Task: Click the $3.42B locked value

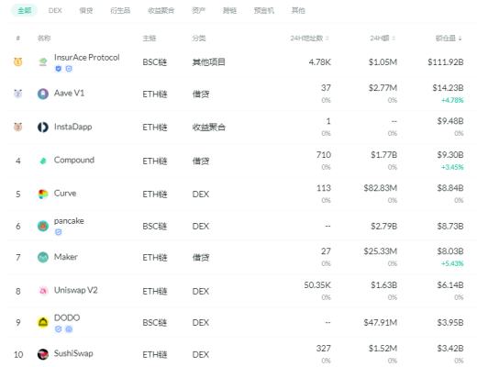Action: (x=450, y=349)
